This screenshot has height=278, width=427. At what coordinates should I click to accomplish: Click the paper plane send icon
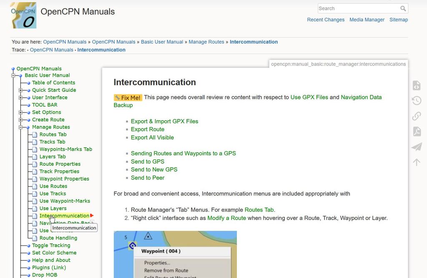click(417, 147)
